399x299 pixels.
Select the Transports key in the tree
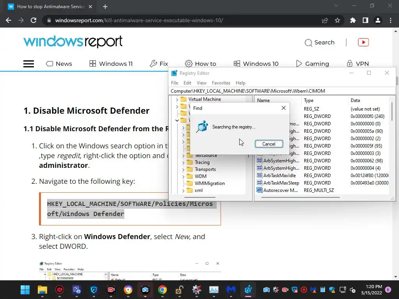(x=205, y=169)
